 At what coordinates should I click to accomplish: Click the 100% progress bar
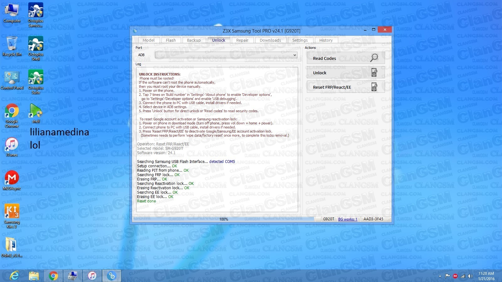coord(223,219)
